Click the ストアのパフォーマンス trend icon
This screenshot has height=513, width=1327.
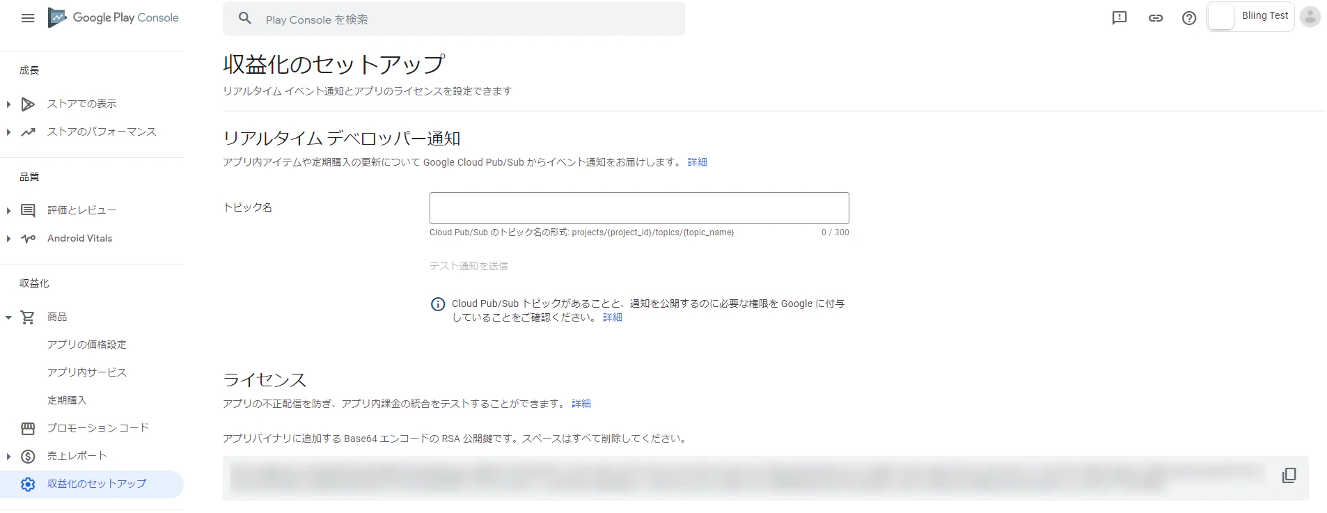tap(28, 132)
